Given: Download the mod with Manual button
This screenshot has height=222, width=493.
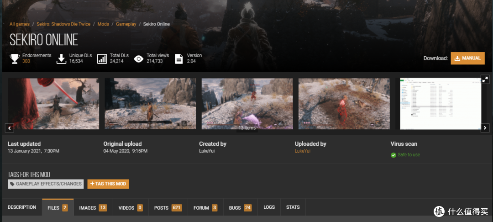Looking at the screenshot, I should 467,58.
